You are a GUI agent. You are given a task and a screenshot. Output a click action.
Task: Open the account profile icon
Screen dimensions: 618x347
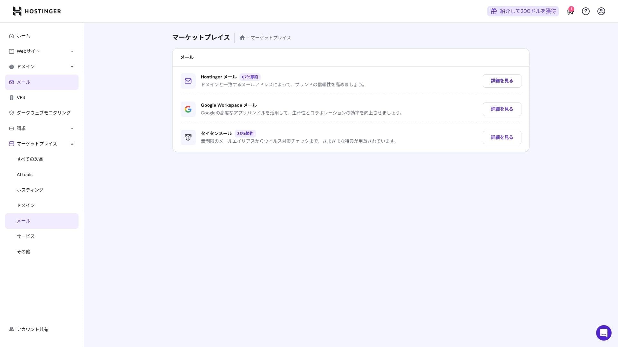[601, 11]
